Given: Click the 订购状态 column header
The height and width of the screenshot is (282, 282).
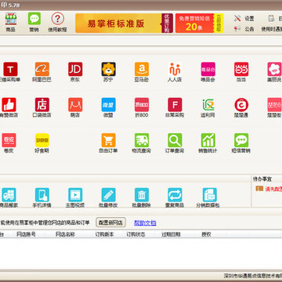Looking at the screenshot, I should 136,234.
